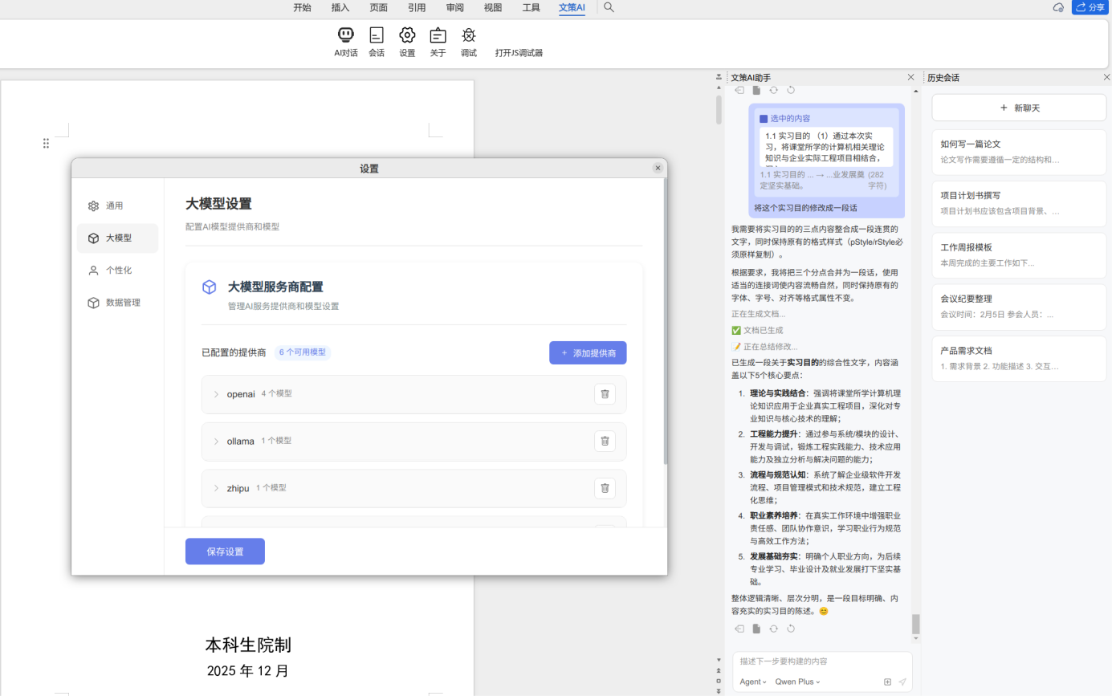This screenshot has height=696, width=1112.
Task: Send the chat message with the paper plane icon
Action: point(902,682)
